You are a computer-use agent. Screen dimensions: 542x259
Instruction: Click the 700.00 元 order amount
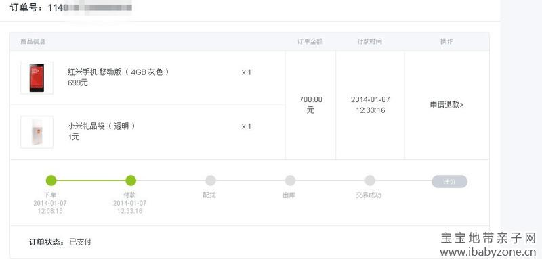[x=311, y=105]
